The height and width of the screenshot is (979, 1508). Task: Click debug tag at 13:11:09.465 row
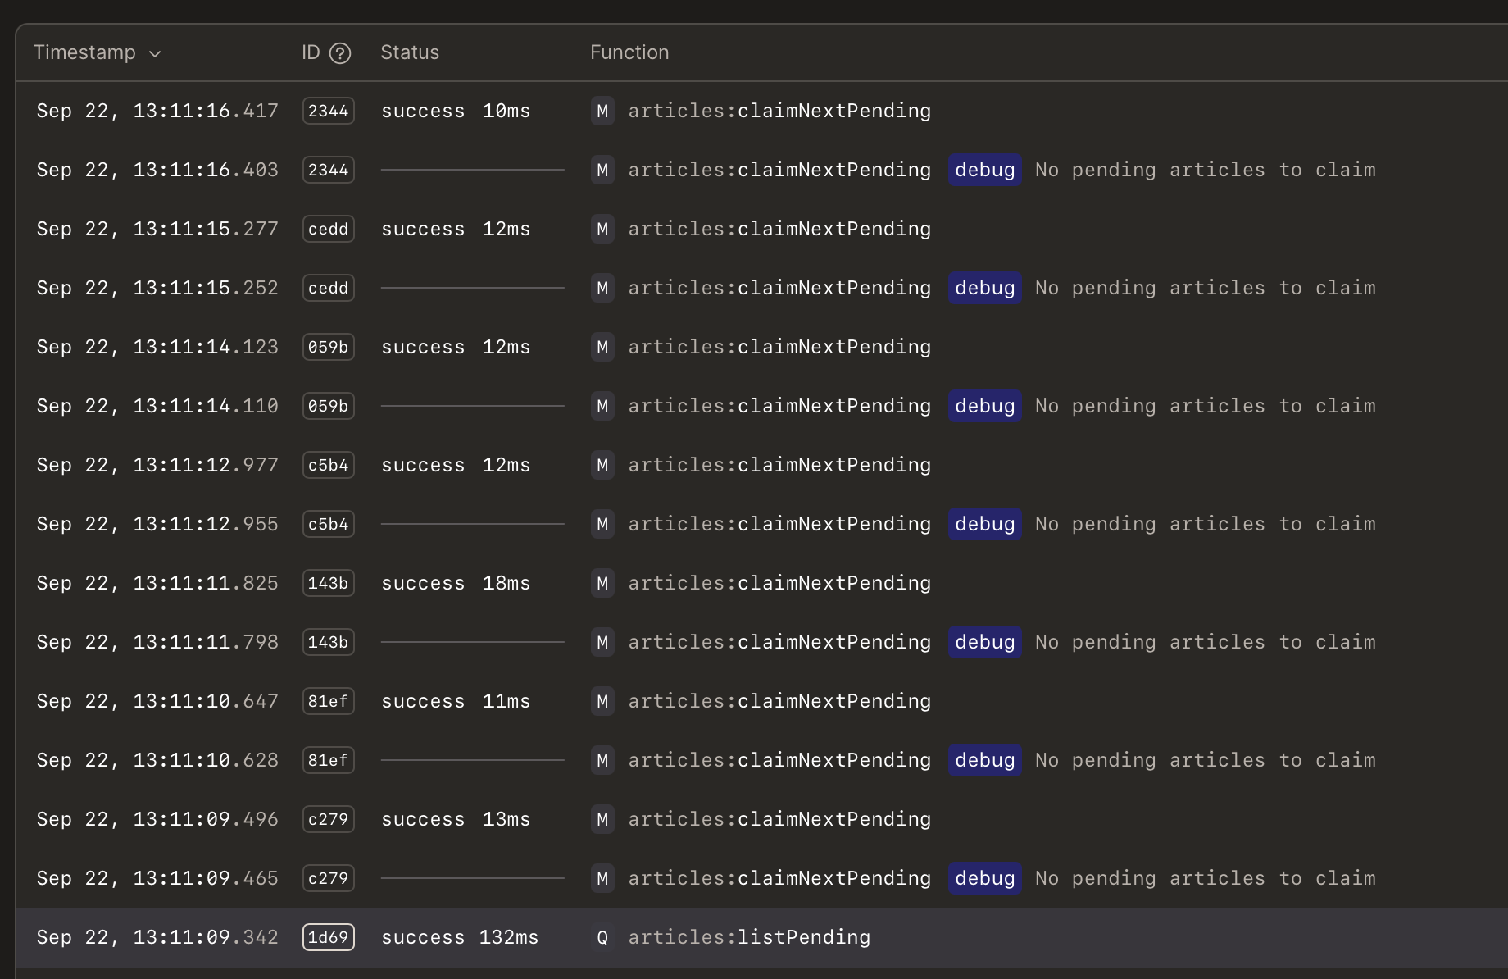(x=985, y=878)
